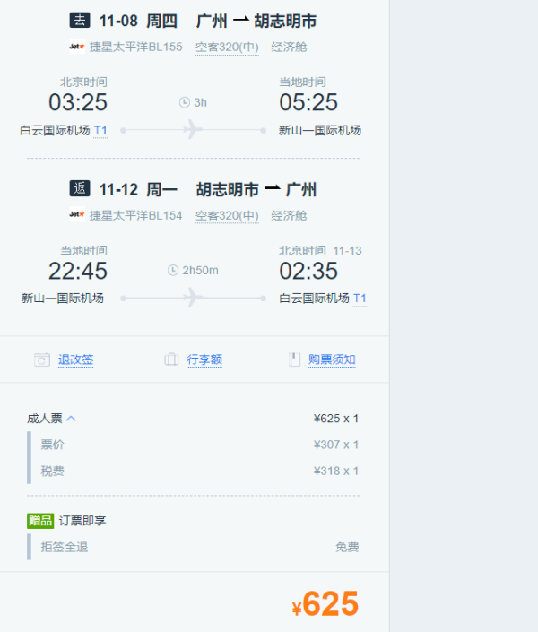Click 北京时间 label above 02:35
Image resolution: width=538 pixels, height=632 pixels.
[302, 250]
